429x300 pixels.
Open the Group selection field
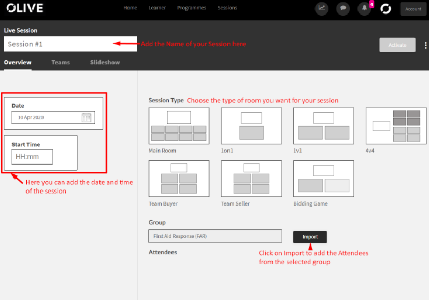coord(215,236)
